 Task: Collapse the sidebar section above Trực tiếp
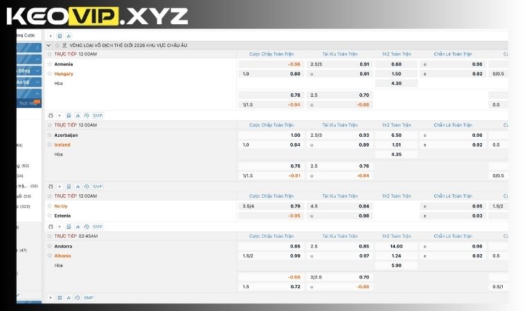tap(37, 93)
